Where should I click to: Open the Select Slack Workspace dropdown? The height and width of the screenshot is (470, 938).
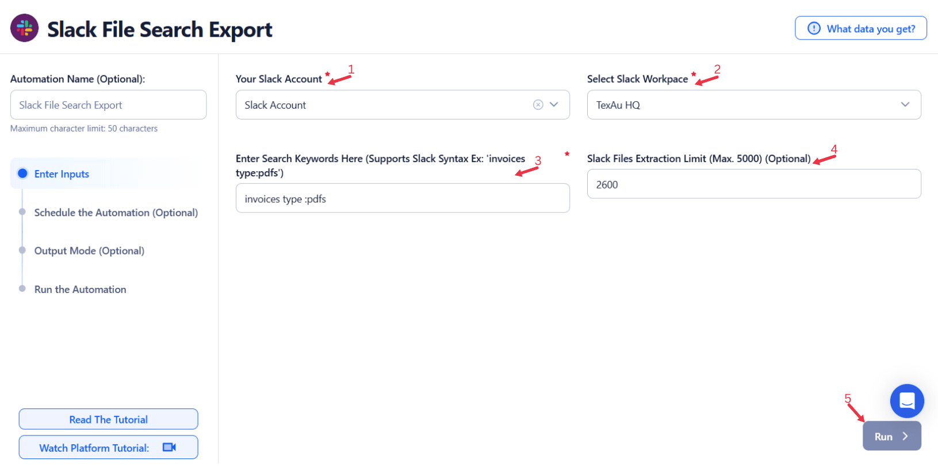[x=753, y=105]
